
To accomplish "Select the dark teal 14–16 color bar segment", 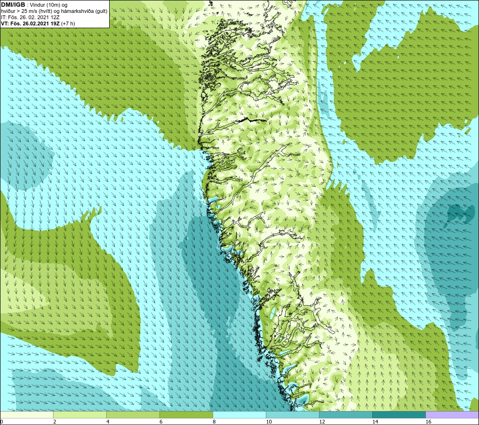I will click(399, 415).
